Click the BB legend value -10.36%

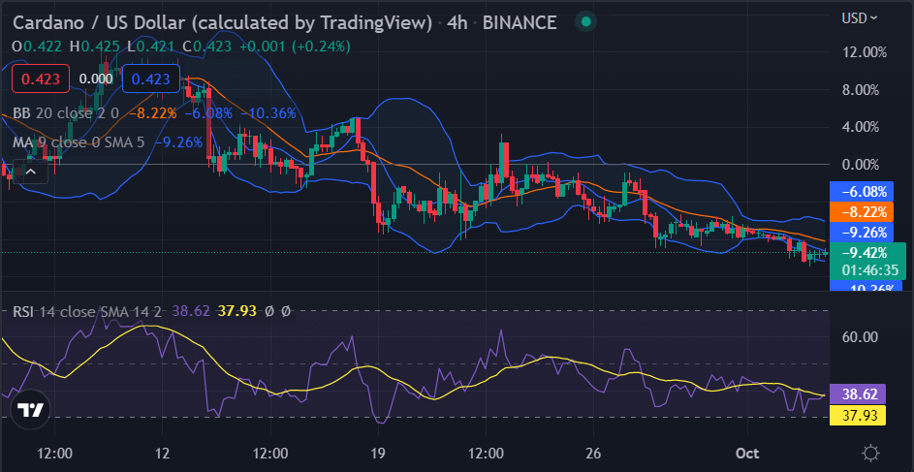click(268, 113)
